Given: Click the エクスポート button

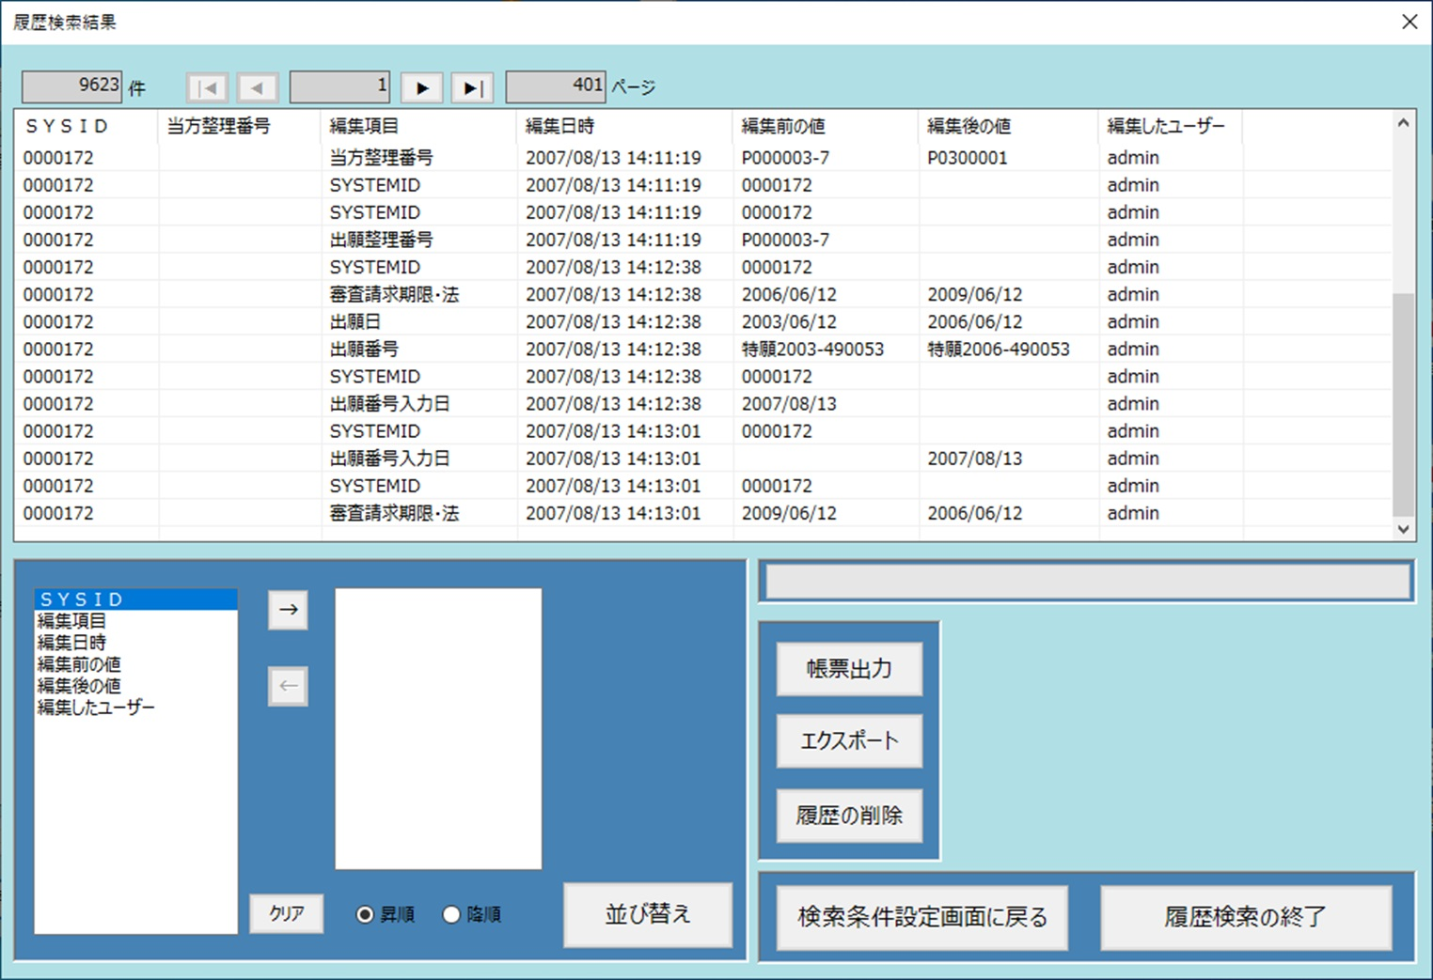Looking at the screenshot, I should coord(849,741).
